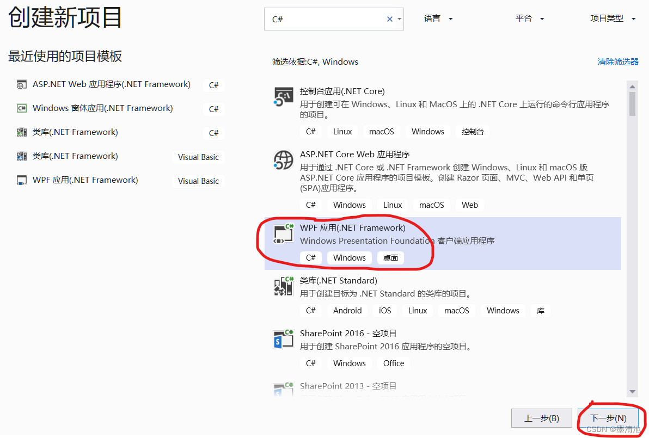Select ASP.NET Core Web 应用程序 template title
The image size is (649, 438).
click(x=354, y=155)
